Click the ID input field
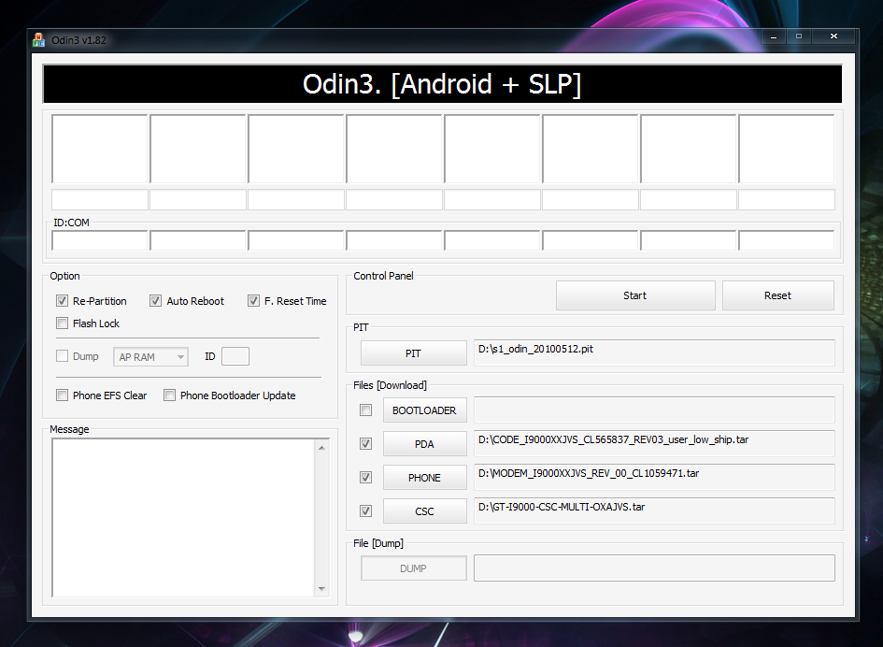This screenshot has width=883, height=647. pyautogui.click(x=235, y=356)
